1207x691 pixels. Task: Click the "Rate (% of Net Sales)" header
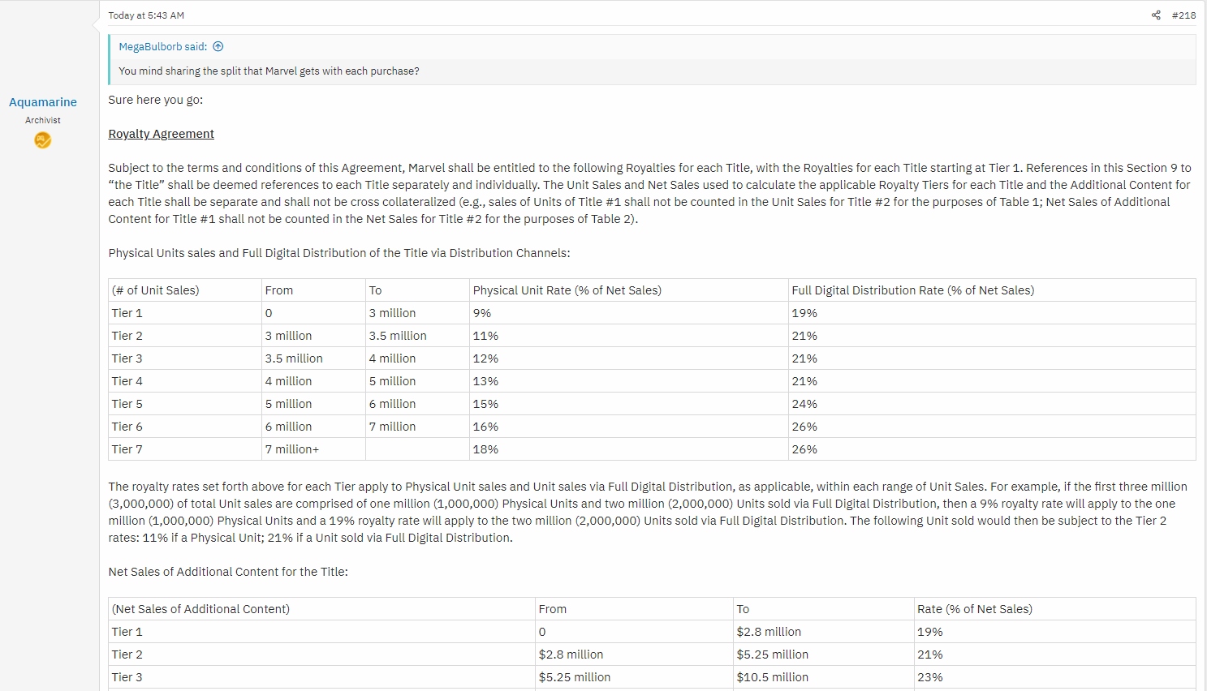(x=974, y=609)
